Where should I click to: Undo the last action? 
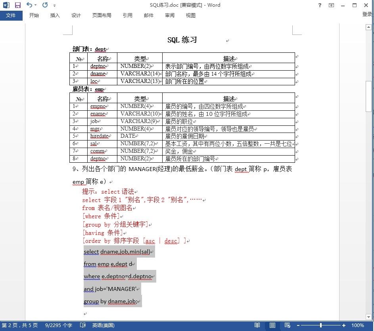[x=29, y=5]
